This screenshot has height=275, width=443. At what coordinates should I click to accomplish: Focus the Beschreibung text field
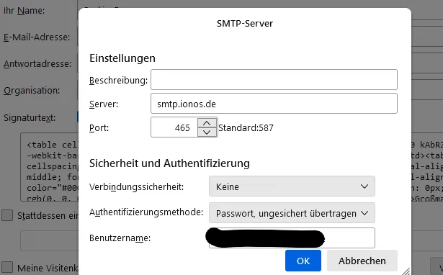pos(274,80)
